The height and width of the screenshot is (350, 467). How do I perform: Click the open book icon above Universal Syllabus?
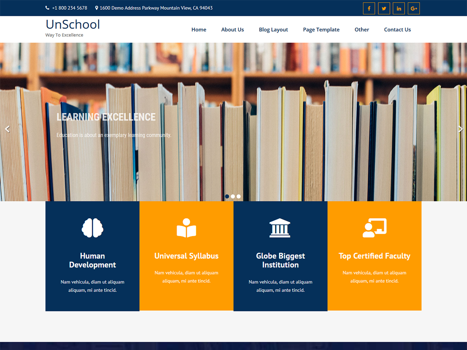[x=186, y=228]
